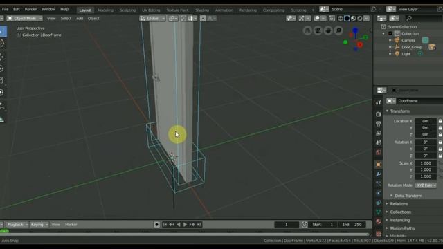Toggle Collection checkbox in outliner
The image size is (443, 249).
[390, 33]
